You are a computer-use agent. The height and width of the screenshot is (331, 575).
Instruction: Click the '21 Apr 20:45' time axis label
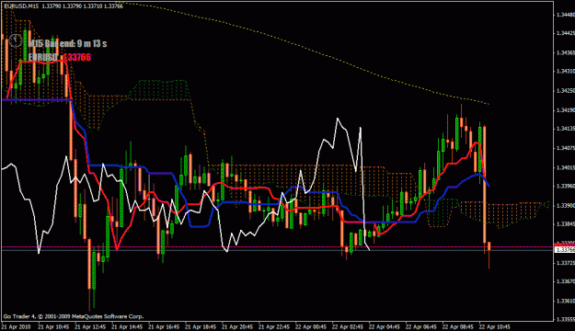coord(236,326)
